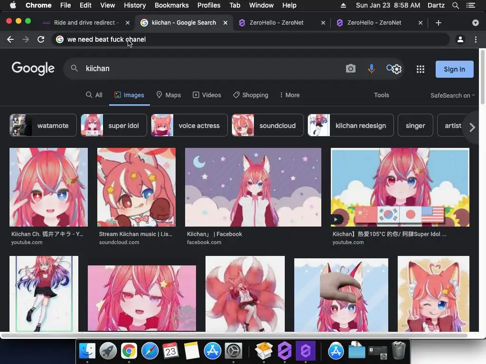Search by image with the camera icon
The width and height of the screenshot is (486, 364).
[x=351, y=68]
